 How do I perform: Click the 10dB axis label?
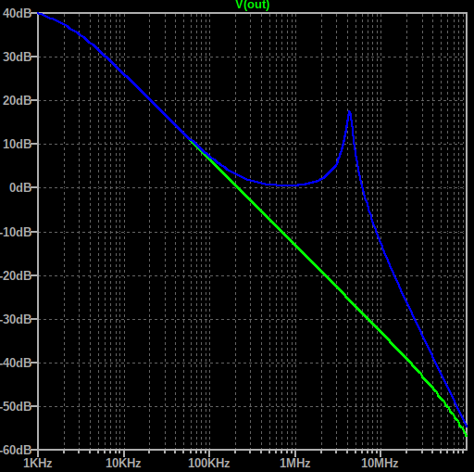coord(17,144)
